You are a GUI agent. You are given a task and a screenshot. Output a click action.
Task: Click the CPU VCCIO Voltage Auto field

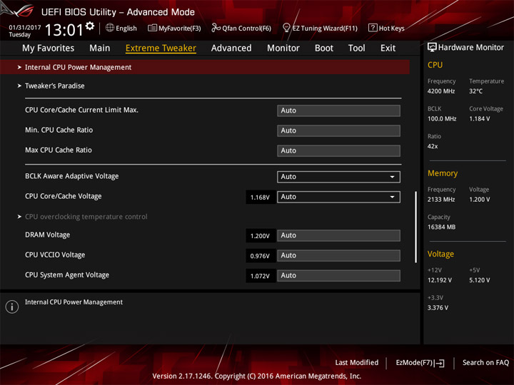pos(338,255)
